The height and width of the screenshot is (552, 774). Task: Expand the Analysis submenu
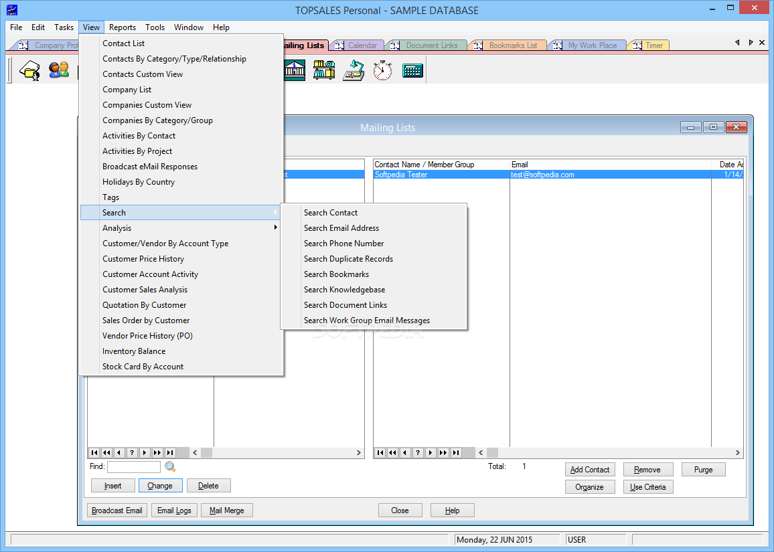pyautogui.click(x=181, y=228)
